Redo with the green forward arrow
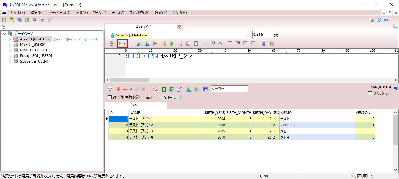The height and width of the screenshot is (179, 399). coord(172,44)
